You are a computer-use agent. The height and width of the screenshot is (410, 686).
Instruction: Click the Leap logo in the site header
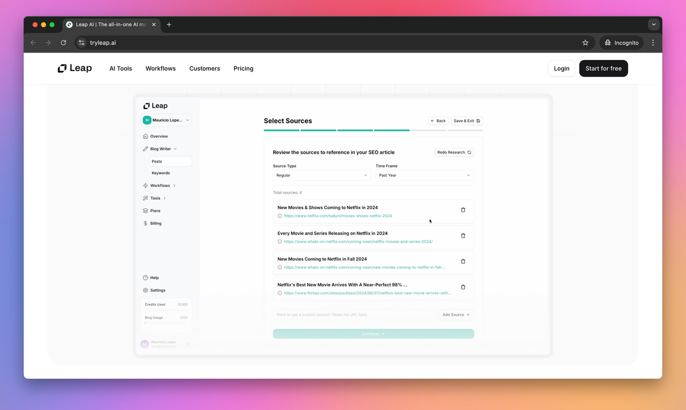(x=74, y=69)
